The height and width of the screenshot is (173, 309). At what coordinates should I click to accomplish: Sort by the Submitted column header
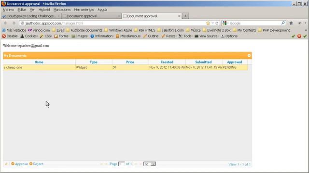204,62
